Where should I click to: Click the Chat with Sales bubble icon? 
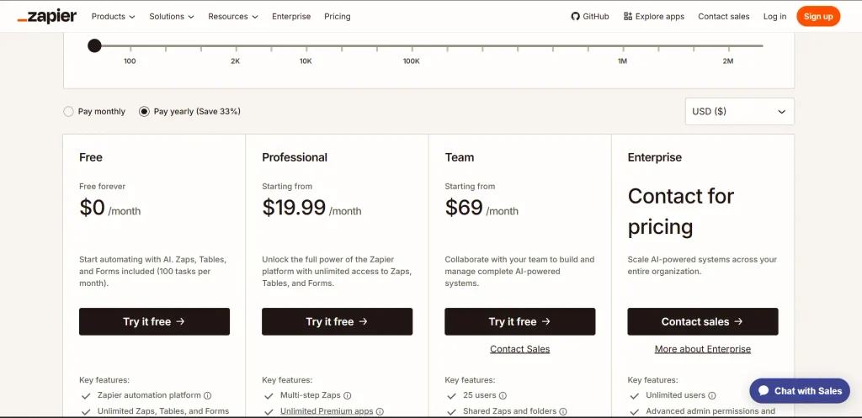tap(763, 391)
